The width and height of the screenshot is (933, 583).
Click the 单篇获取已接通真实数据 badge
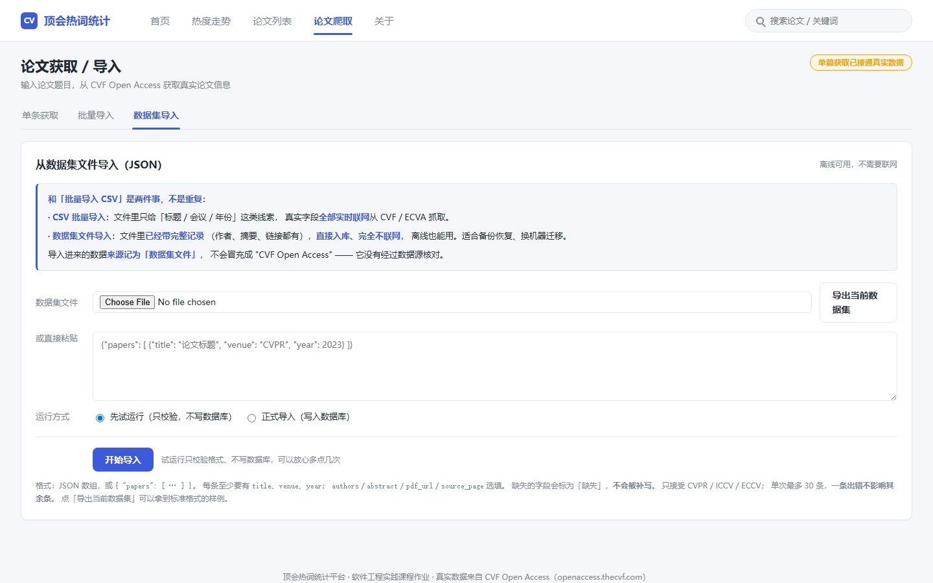(x=861, y=62)
